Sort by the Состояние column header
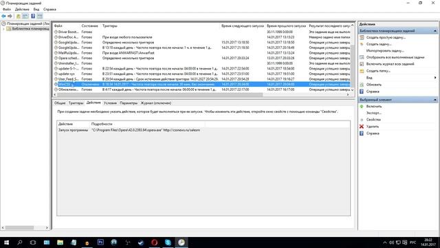Image resolution: width=440 pixels, height=248 pixels. (x=90, y=26)
